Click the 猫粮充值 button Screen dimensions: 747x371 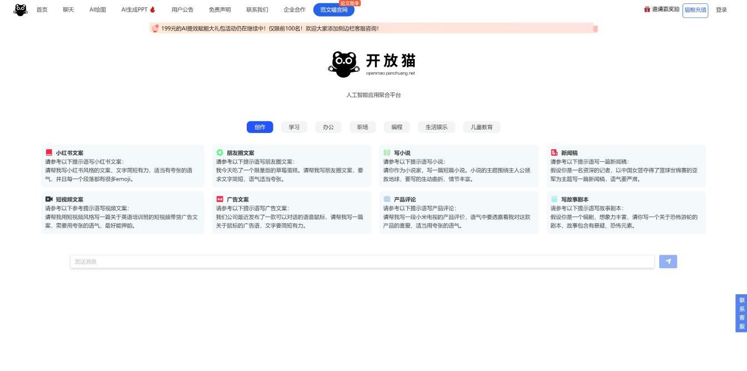point(695,10)
